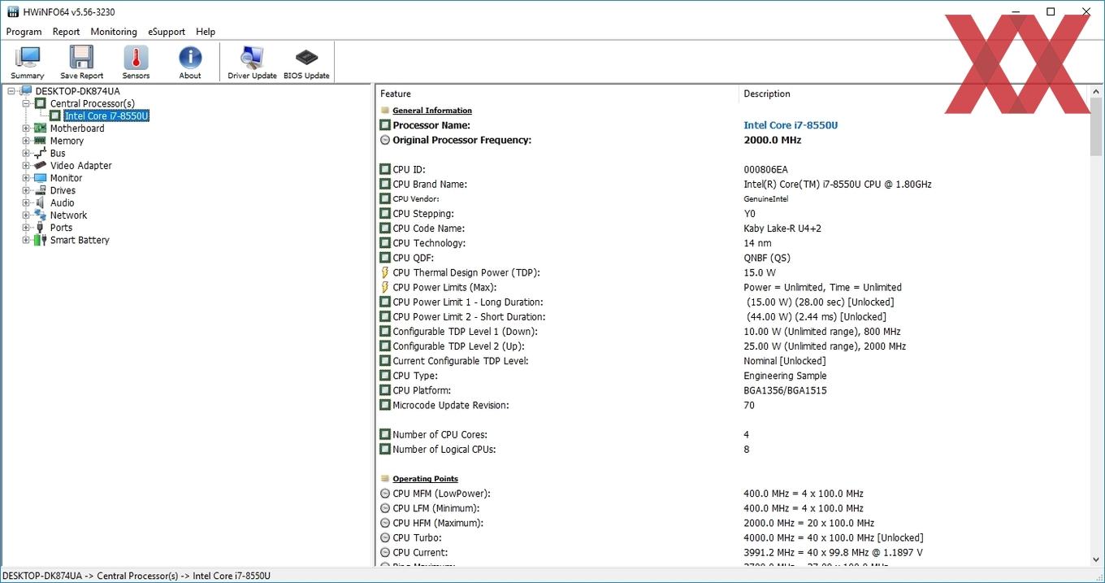The width and height of the screenshot is (1105, 583).
Task: Expand the Motherboard tree node
Action: (x=26, y=128)
